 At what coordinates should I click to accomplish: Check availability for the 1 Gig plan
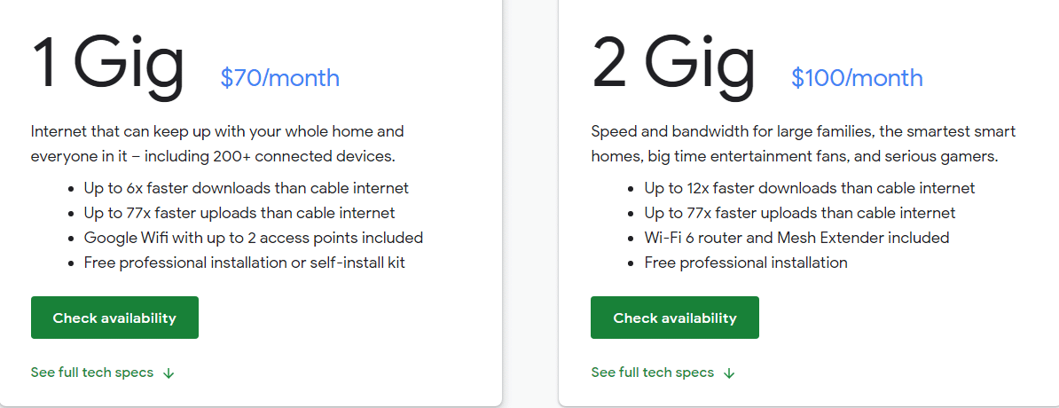coord(114,318)
